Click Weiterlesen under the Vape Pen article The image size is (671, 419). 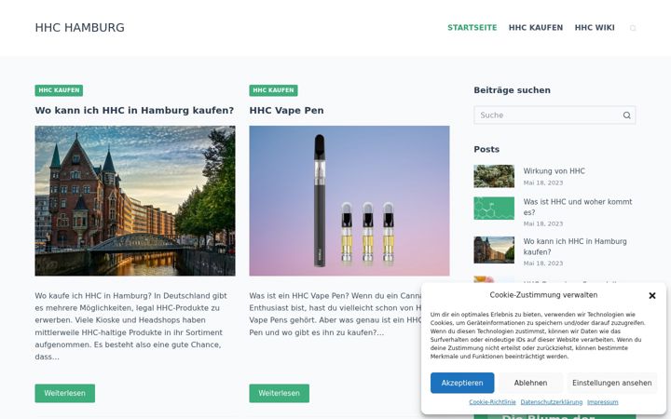pyautogui.click(x=279, y=393)
